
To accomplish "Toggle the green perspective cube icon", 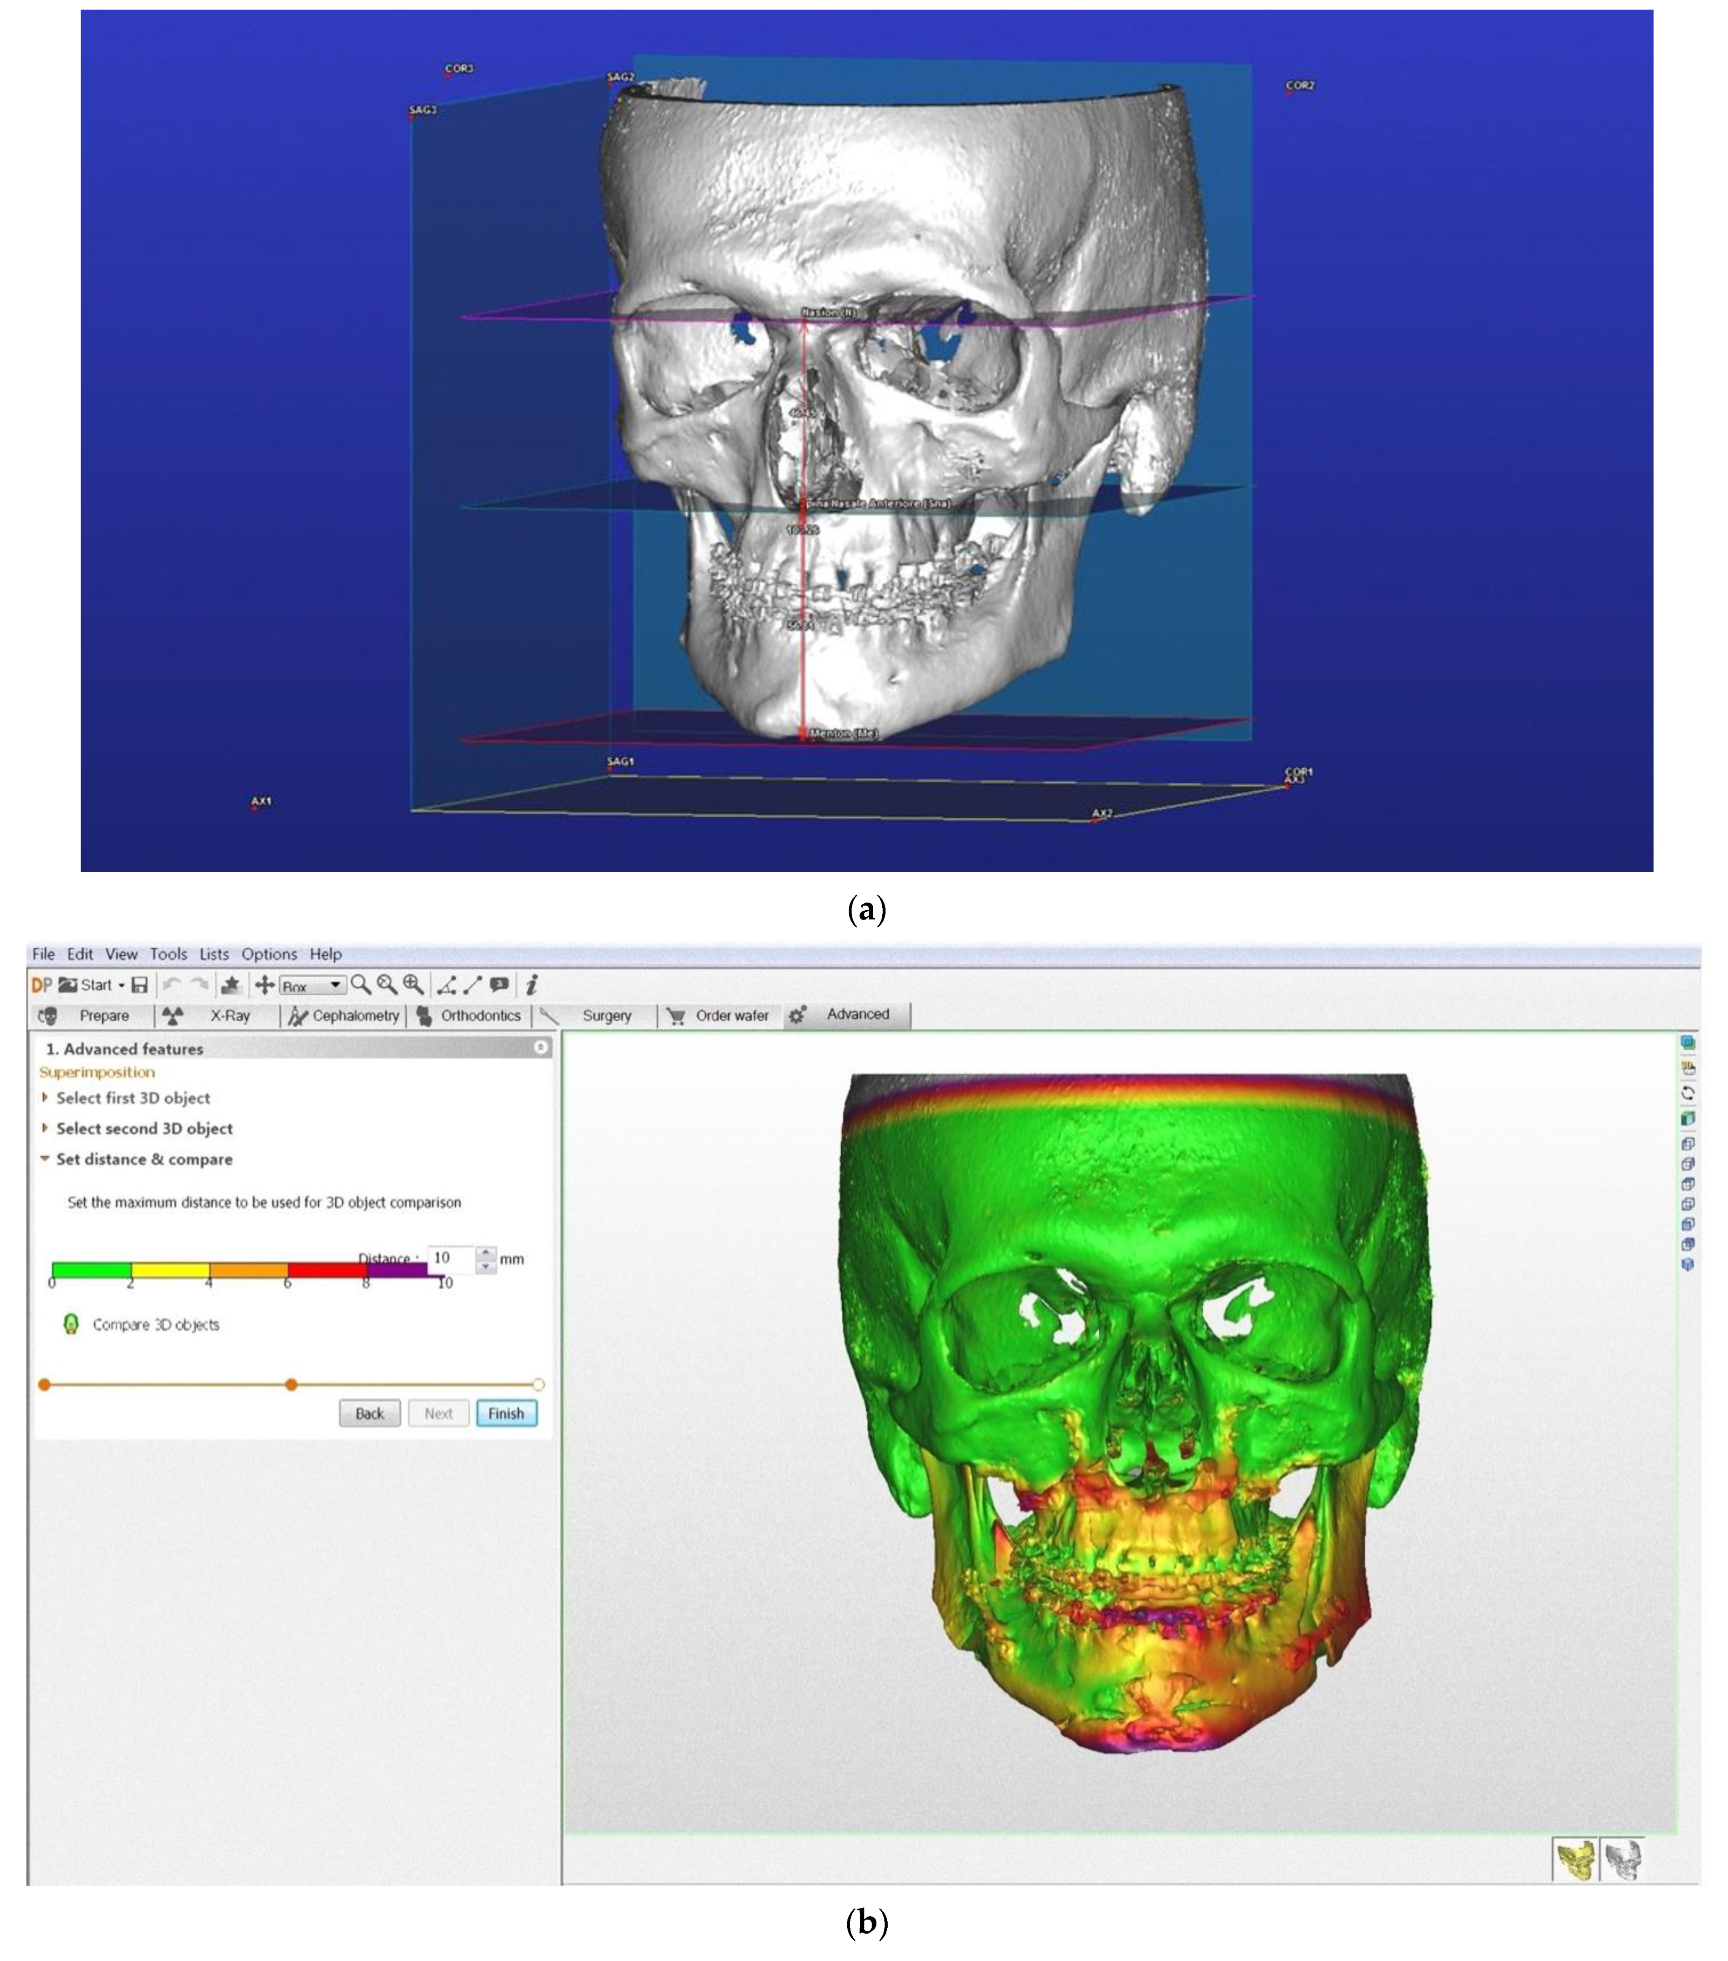I will 1688,1118.
